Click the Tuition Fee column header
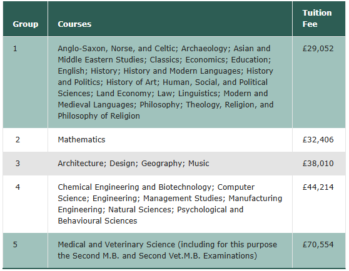 pyautogui.click(x=319, y=19)
